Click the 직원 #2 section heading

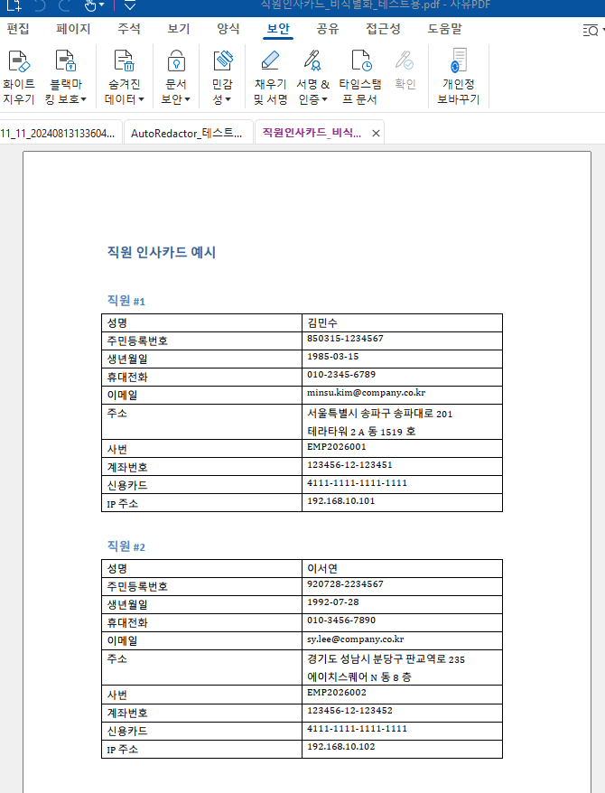pyautogui.click(x=126, y=546)
